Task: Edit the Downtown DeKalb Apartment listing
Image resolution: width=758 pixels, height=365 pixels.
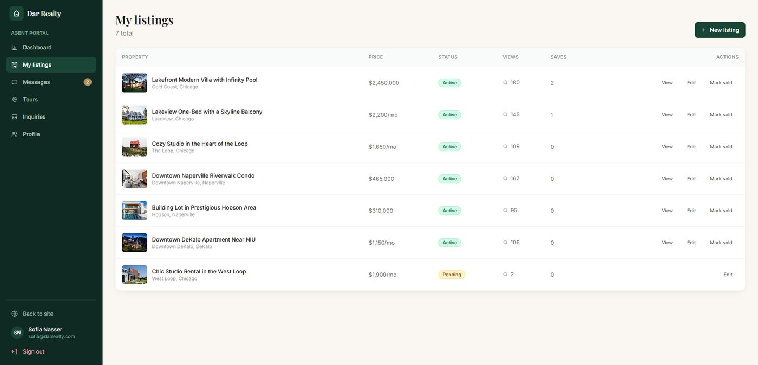Action: (x=691, y=243)
